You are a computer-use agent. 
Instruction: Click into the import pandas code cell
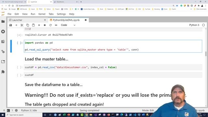pyautogui.click(x=113, y=46)
